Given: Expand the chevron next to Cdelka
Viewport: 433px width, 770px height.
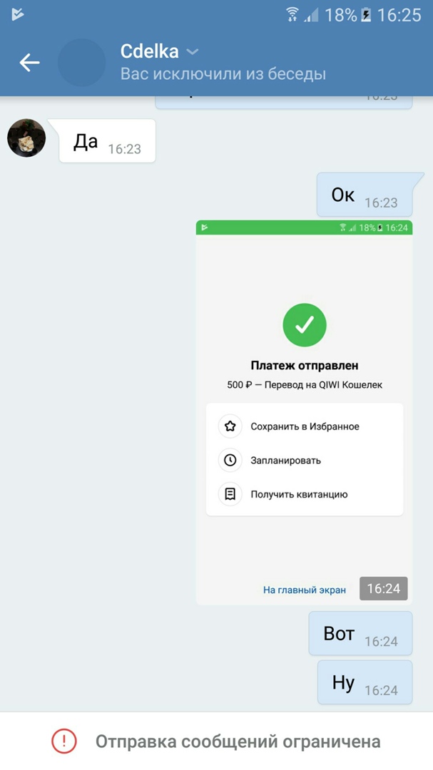Looking at the screenshot, I should point(192,52).
